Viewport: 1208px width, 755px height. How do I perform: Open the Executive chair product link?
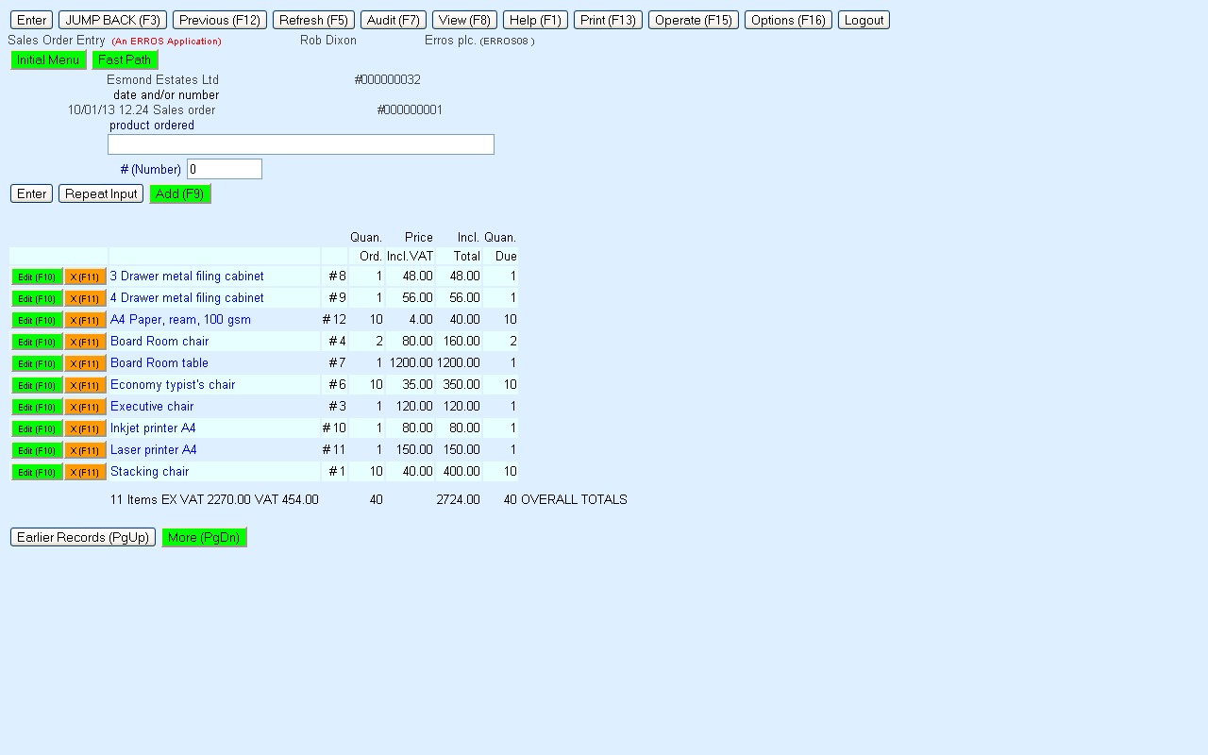pos(152,407)
